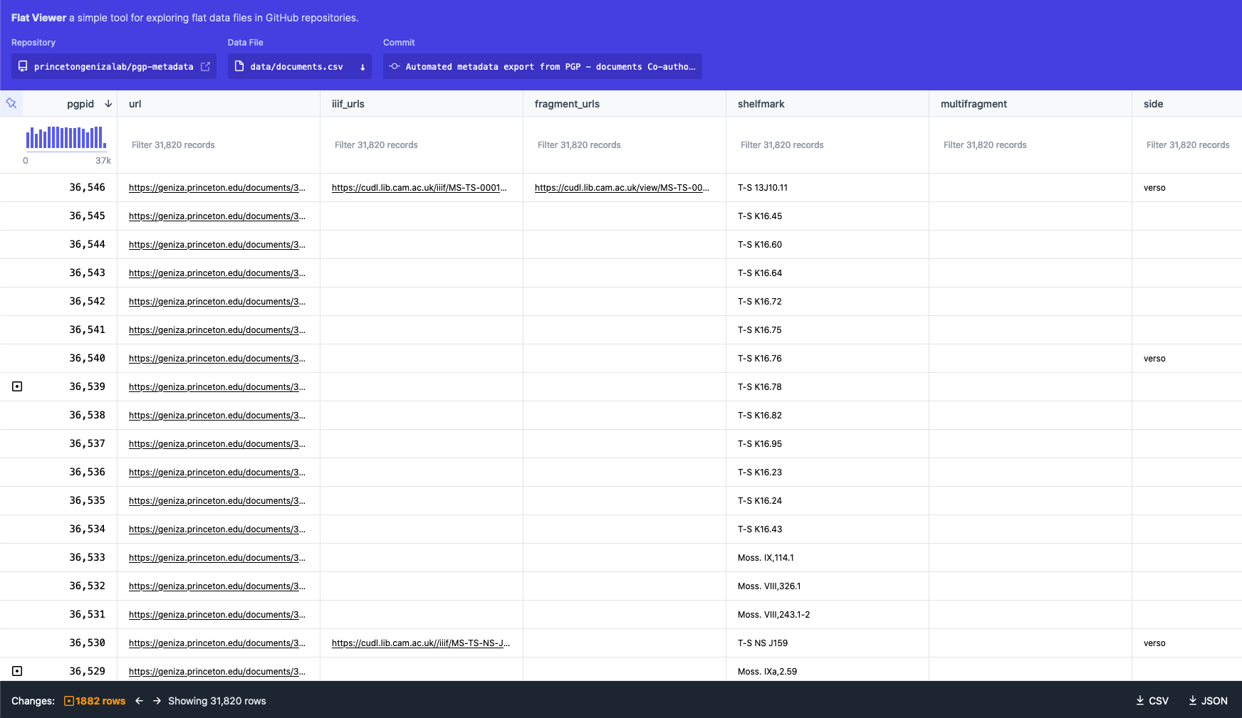Click the repository icon in Repository field

pos(23,66)
